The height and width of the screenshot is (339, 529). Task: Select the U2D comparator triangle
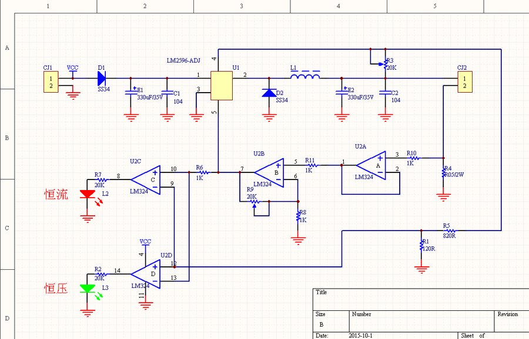click(146, 274)
